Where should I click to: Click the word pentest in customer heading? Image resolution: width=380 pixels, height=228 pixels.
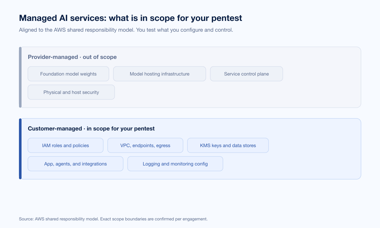[145, 129]
